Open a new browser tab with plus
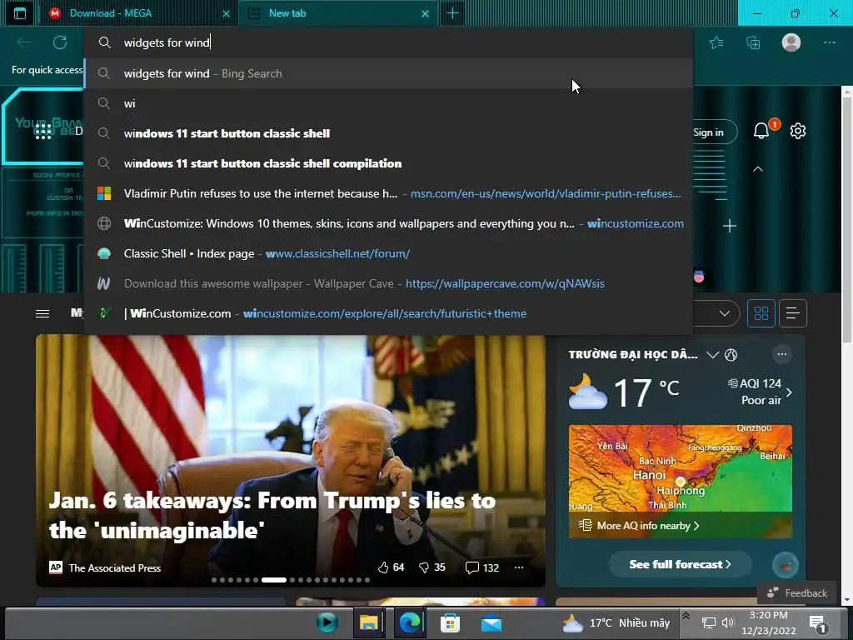The height and width of the screenshot is (640, 853). (x=452, y=13)
